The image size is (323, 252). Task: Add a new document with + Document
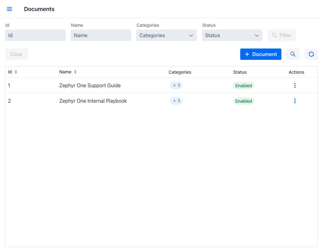click(x=261, y=54)
